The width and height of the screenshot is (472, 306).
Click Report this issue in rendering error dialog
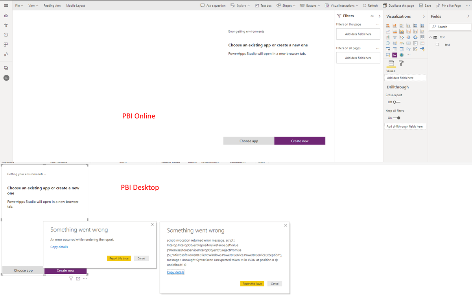[x=119, y=258]
